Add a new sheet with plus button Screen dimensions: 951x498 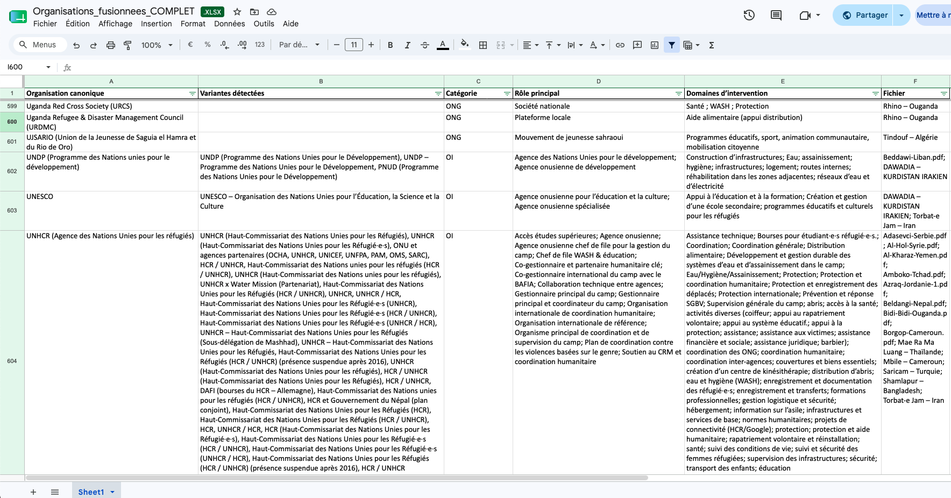[x=33, y=492]
